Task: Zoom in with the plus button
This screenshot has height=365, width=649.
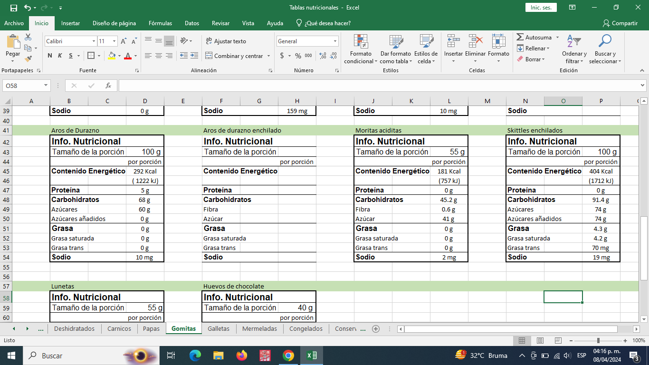Action: [x=626, y=340]
